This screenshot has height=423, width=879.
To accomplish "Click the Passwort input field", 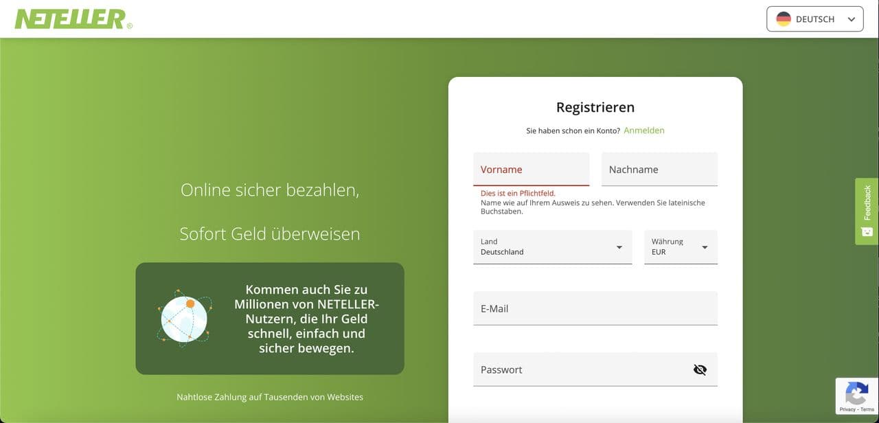I will [577, 370].
